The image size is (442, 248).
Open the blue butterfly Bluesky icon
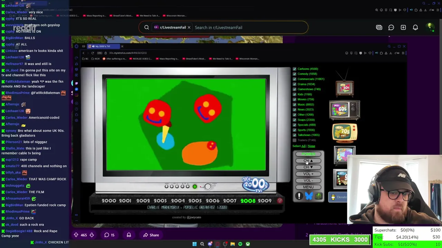coord(309,196)
